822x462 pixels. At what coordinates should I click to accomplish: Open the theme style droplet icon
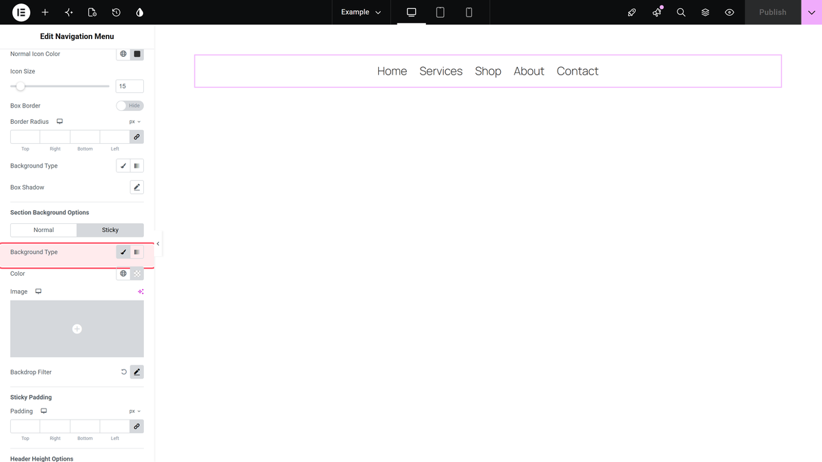pyautogui.click(x=140, y=12)
